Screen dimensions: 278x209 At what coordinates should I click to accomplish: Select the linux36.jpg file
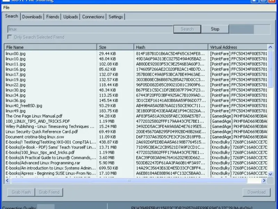[136, 100]
